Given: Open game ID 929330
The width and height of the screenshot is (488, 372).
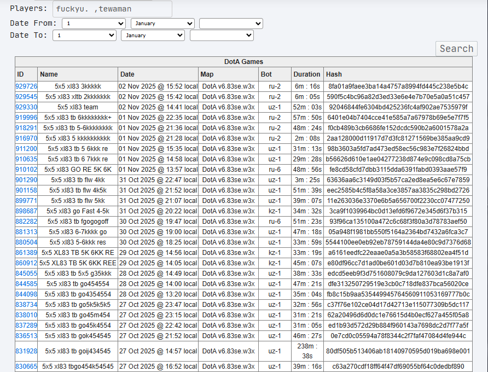Looking at the screenshot, I should coord(26,107).
